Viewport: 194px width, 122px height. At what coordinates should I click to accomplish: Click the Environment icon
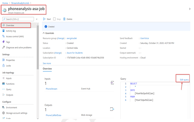coord(4,107)
